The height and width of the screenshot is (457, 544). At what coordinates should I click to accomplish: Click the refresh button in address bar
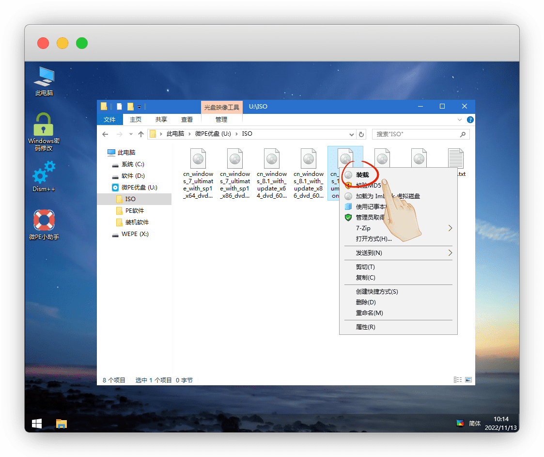click(x=361, y=134)
